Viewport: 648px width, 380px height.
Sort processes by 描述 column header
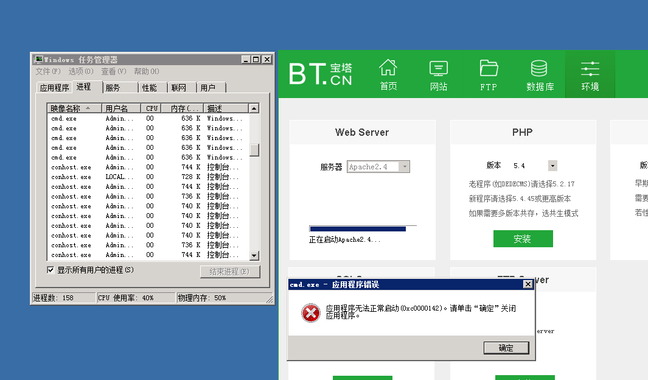[226, 108]
